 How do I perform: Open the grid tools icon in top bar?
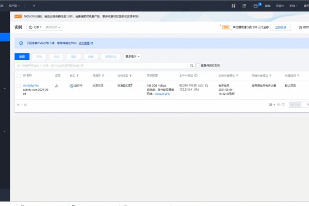pos(233,6)
